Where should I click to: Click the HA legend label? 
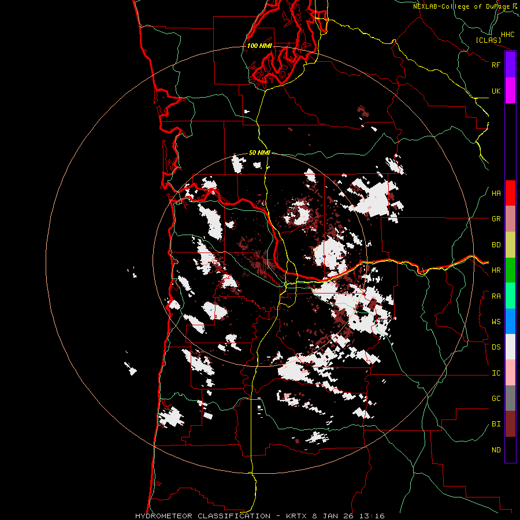pyautogui.click(x=496, y=194)
